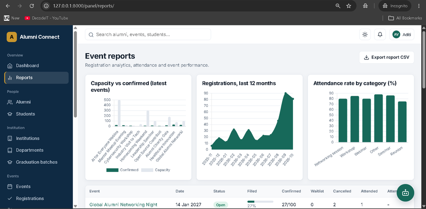
Task: Click the 14 Jan 2027 date cell
Action: click(x=188, y=205)
